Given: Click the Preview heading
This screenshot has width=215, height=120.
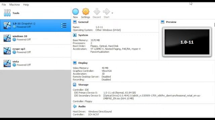Looking at the screenshot, I should click(x=171, y=22).
